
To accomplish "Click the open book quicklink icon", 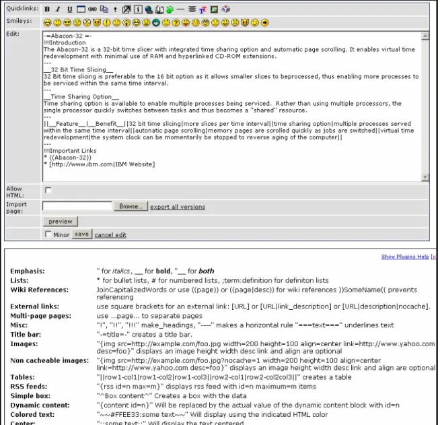I will (159, 9).
